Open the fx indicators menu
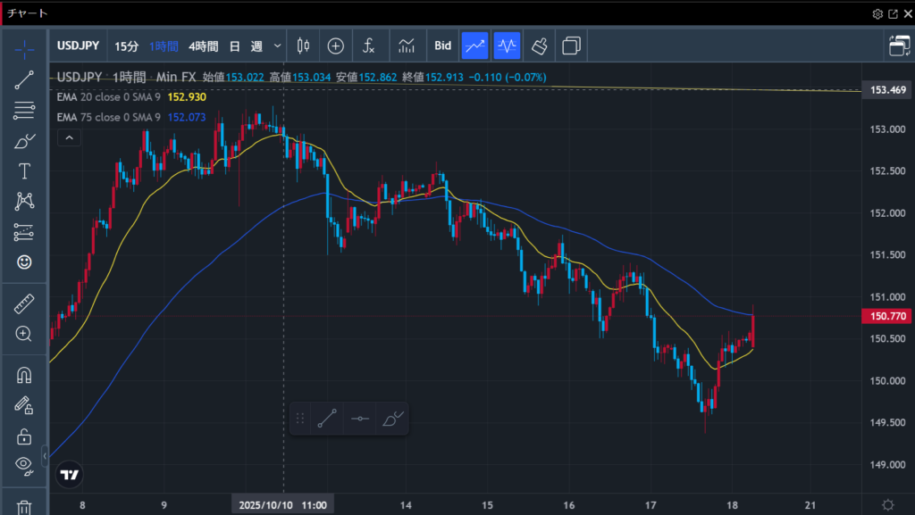The height and width of the screenshot is (515, 915). tap(368, 46)
